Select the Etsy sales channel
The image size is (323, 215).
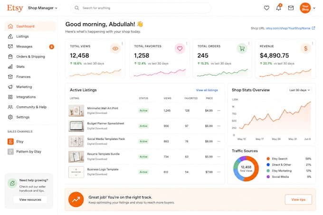pyautogui.click(x=16, y=141)
